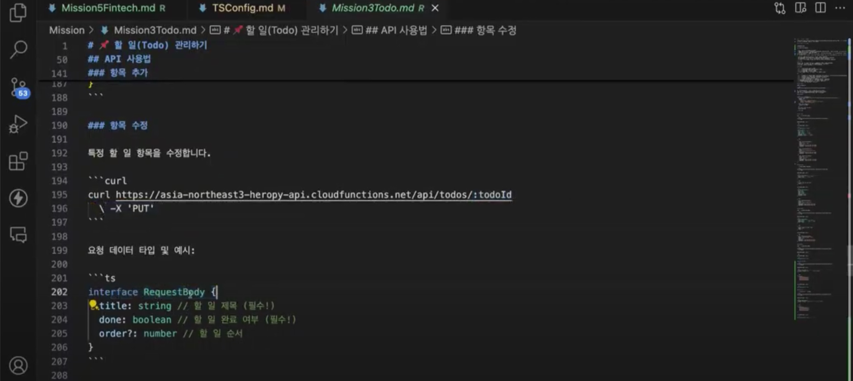Open the chat/remote panel icon in activity bar
The height and width of the screenshot is (381, 853).
(x=18, y=234)
